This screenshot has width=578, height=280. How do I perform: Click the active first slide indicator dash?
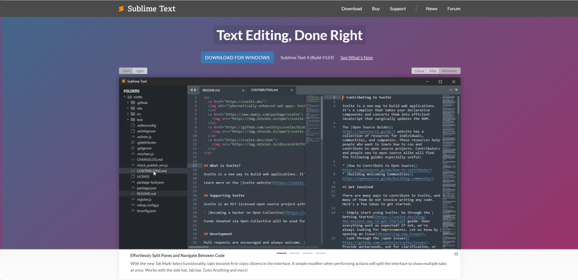tap(282, 253)
